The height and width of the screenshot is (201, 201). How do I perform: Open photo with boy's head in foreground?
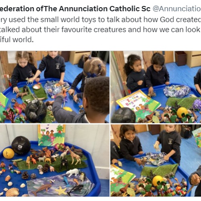click(55, 87)
